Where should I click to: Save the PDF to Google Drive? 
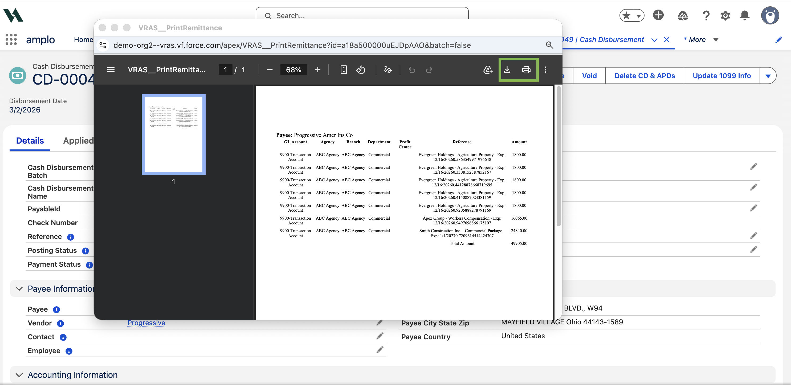pyautogui.click(x=488, y=70)
